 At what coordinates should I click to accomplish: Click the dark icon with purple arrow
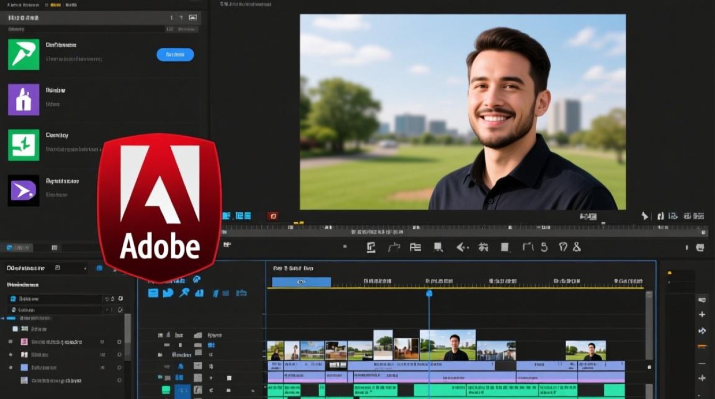pos(23,190)
